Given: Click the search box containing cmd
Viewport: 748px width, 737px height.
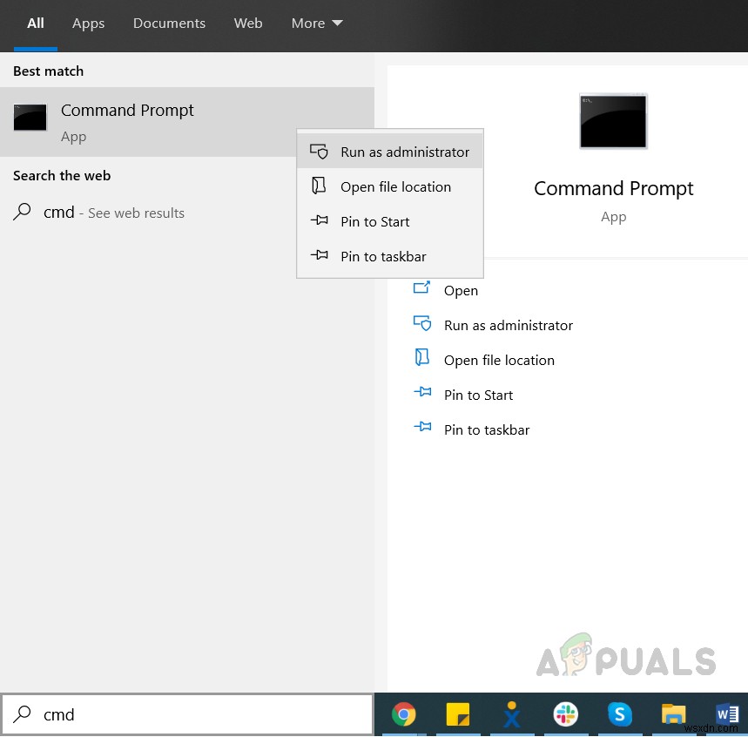Looking at the screenshot, I should click(187, 714).
